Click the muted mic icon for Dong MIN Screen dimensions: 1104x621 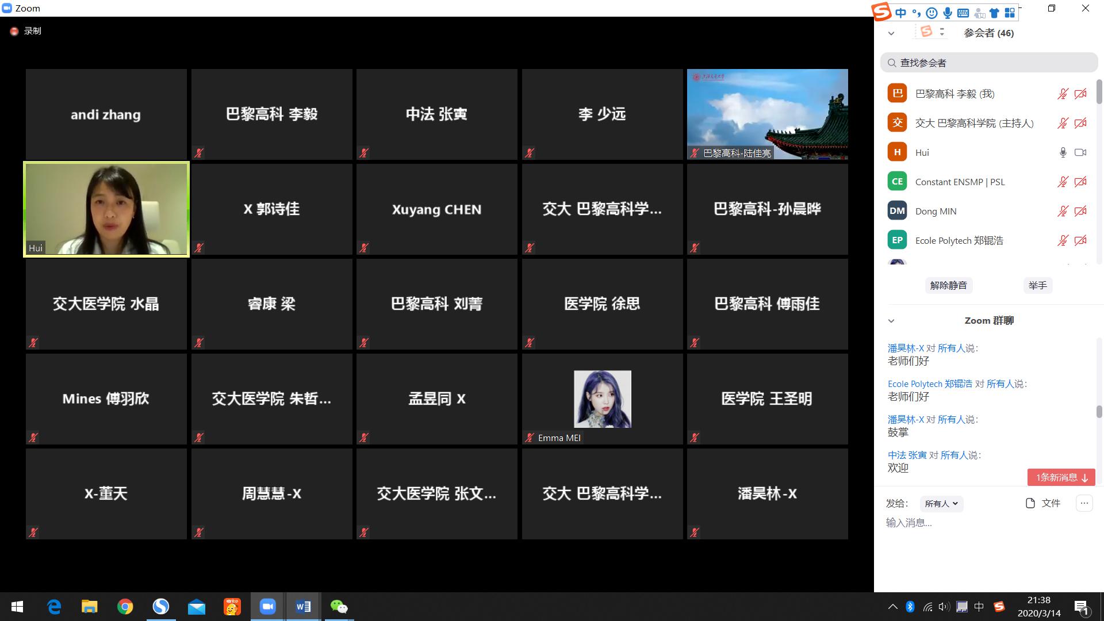(x=1063, y=211)
